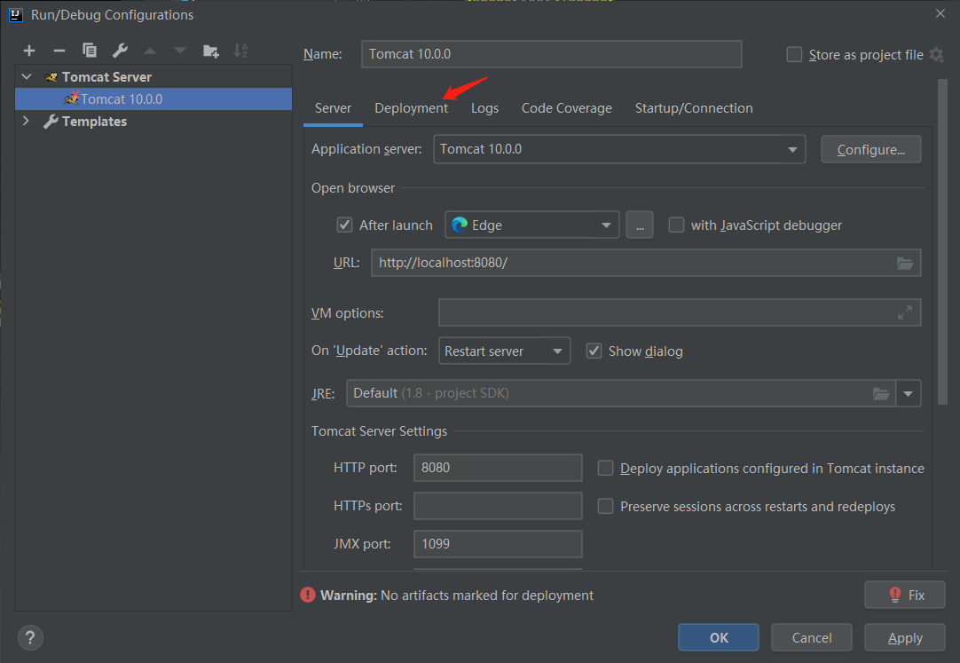The height and width of the screenshot is (663, 960).
Task: Click the 'No artifacts marked for deployment' warning
Action: click(x=487, y=595)
